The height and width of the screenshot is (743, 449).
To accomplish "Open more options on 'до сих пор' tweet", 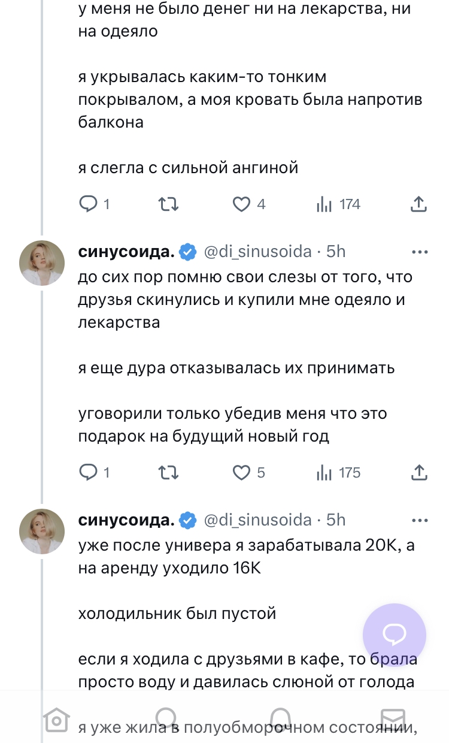I will 418,252.
